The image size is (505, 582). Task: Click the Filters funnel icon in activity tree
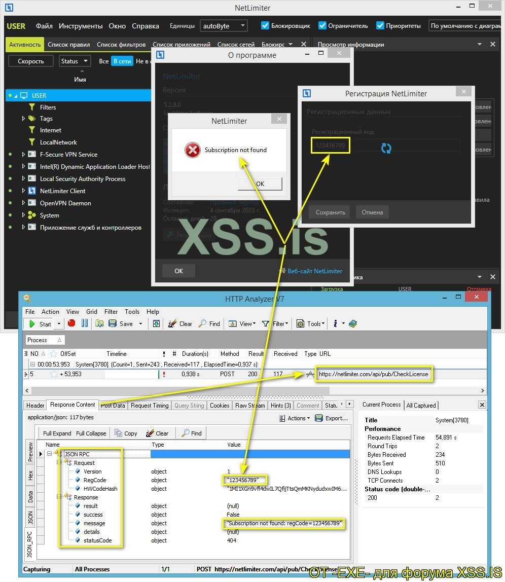(32, 107)
